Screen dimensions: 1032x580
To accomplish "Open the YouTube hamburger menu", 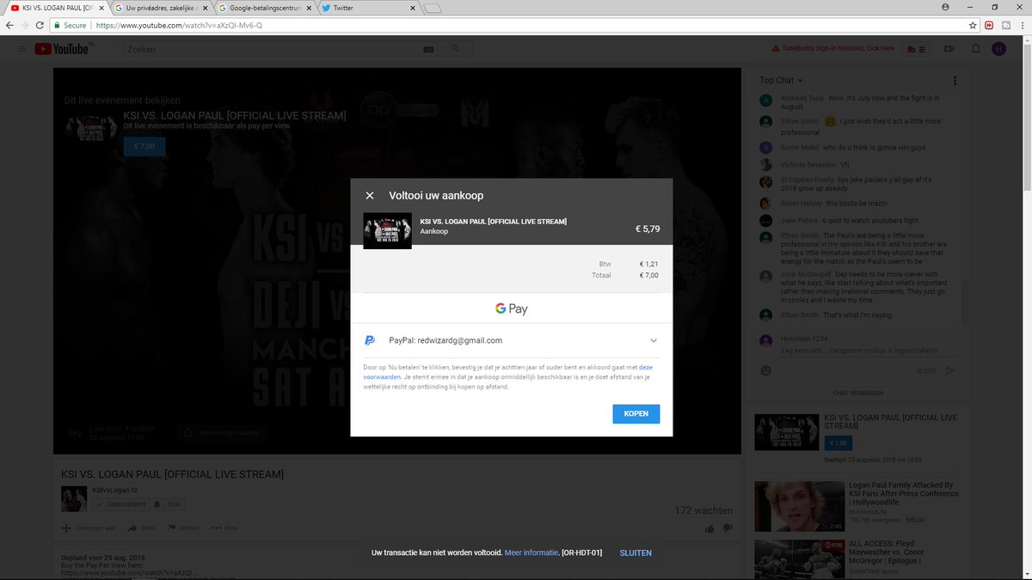I will (x=21, y=49).
